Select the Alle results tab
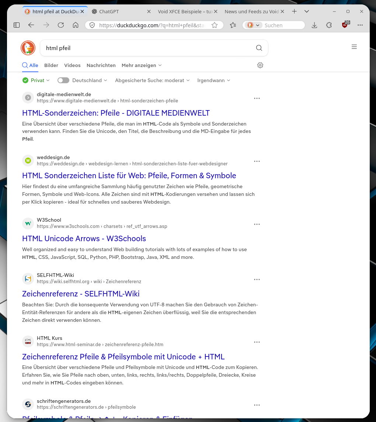Screen dimensions: 376x422 [30, 65]
